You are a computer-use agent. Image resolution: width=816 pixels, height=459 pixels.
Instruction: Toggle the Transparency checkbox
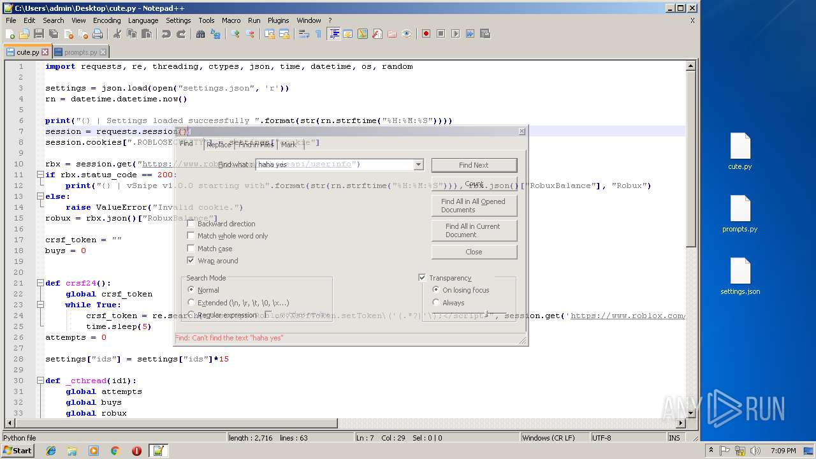pos(422,278)
